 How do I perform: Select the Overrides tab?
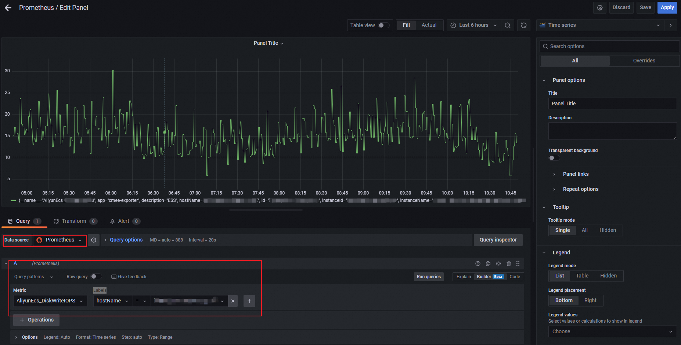644,61
